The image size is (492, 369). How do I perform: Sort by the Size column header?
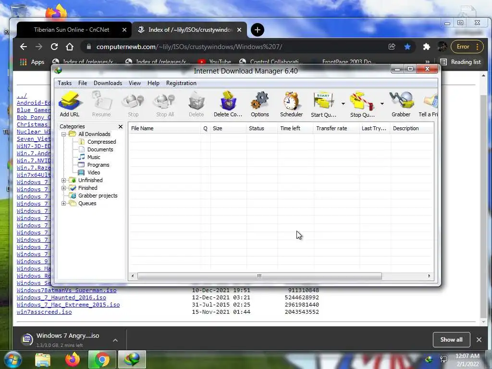point(228,128)
